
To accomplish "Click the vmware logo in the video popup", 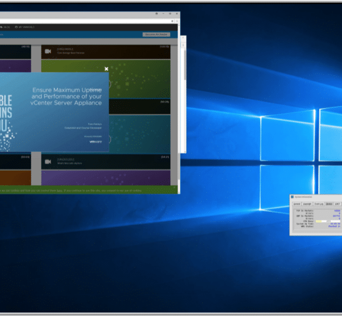I will pyautogui.click(x=95, y=142).
